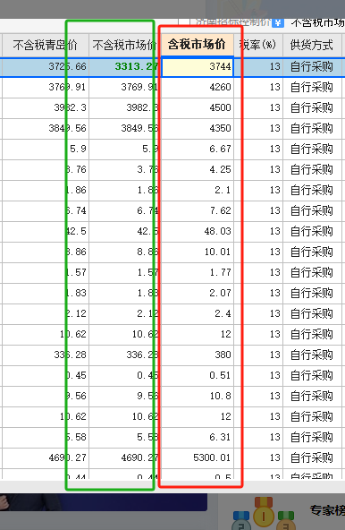Select the cell with 48.03

[198, 232]
